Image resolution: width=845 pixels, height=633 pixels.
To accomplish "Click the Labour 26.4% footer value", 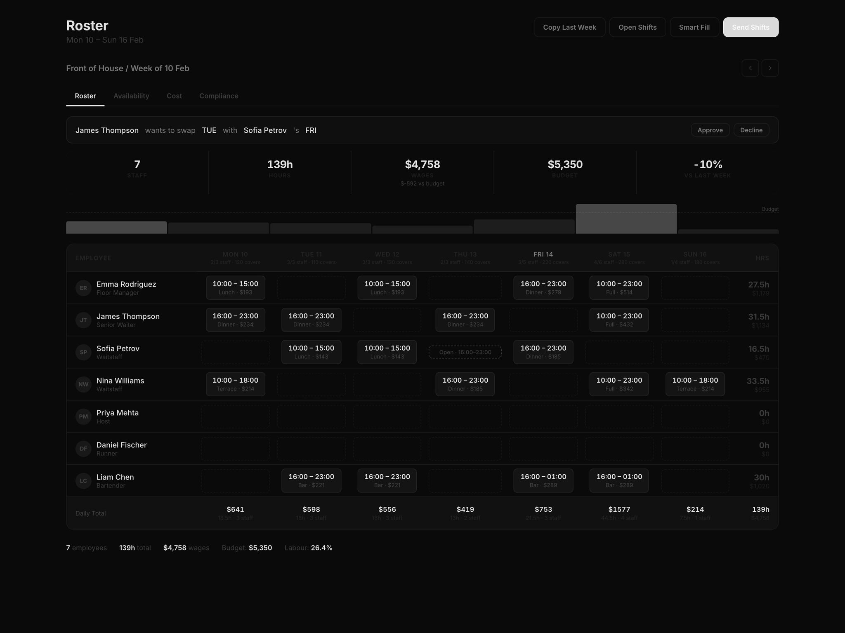I will [321, 548].
